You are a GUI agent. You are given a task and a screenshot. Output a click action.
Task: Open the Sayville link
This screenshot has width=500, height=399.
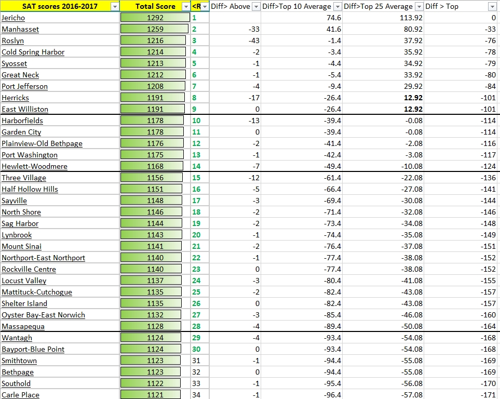14,201
